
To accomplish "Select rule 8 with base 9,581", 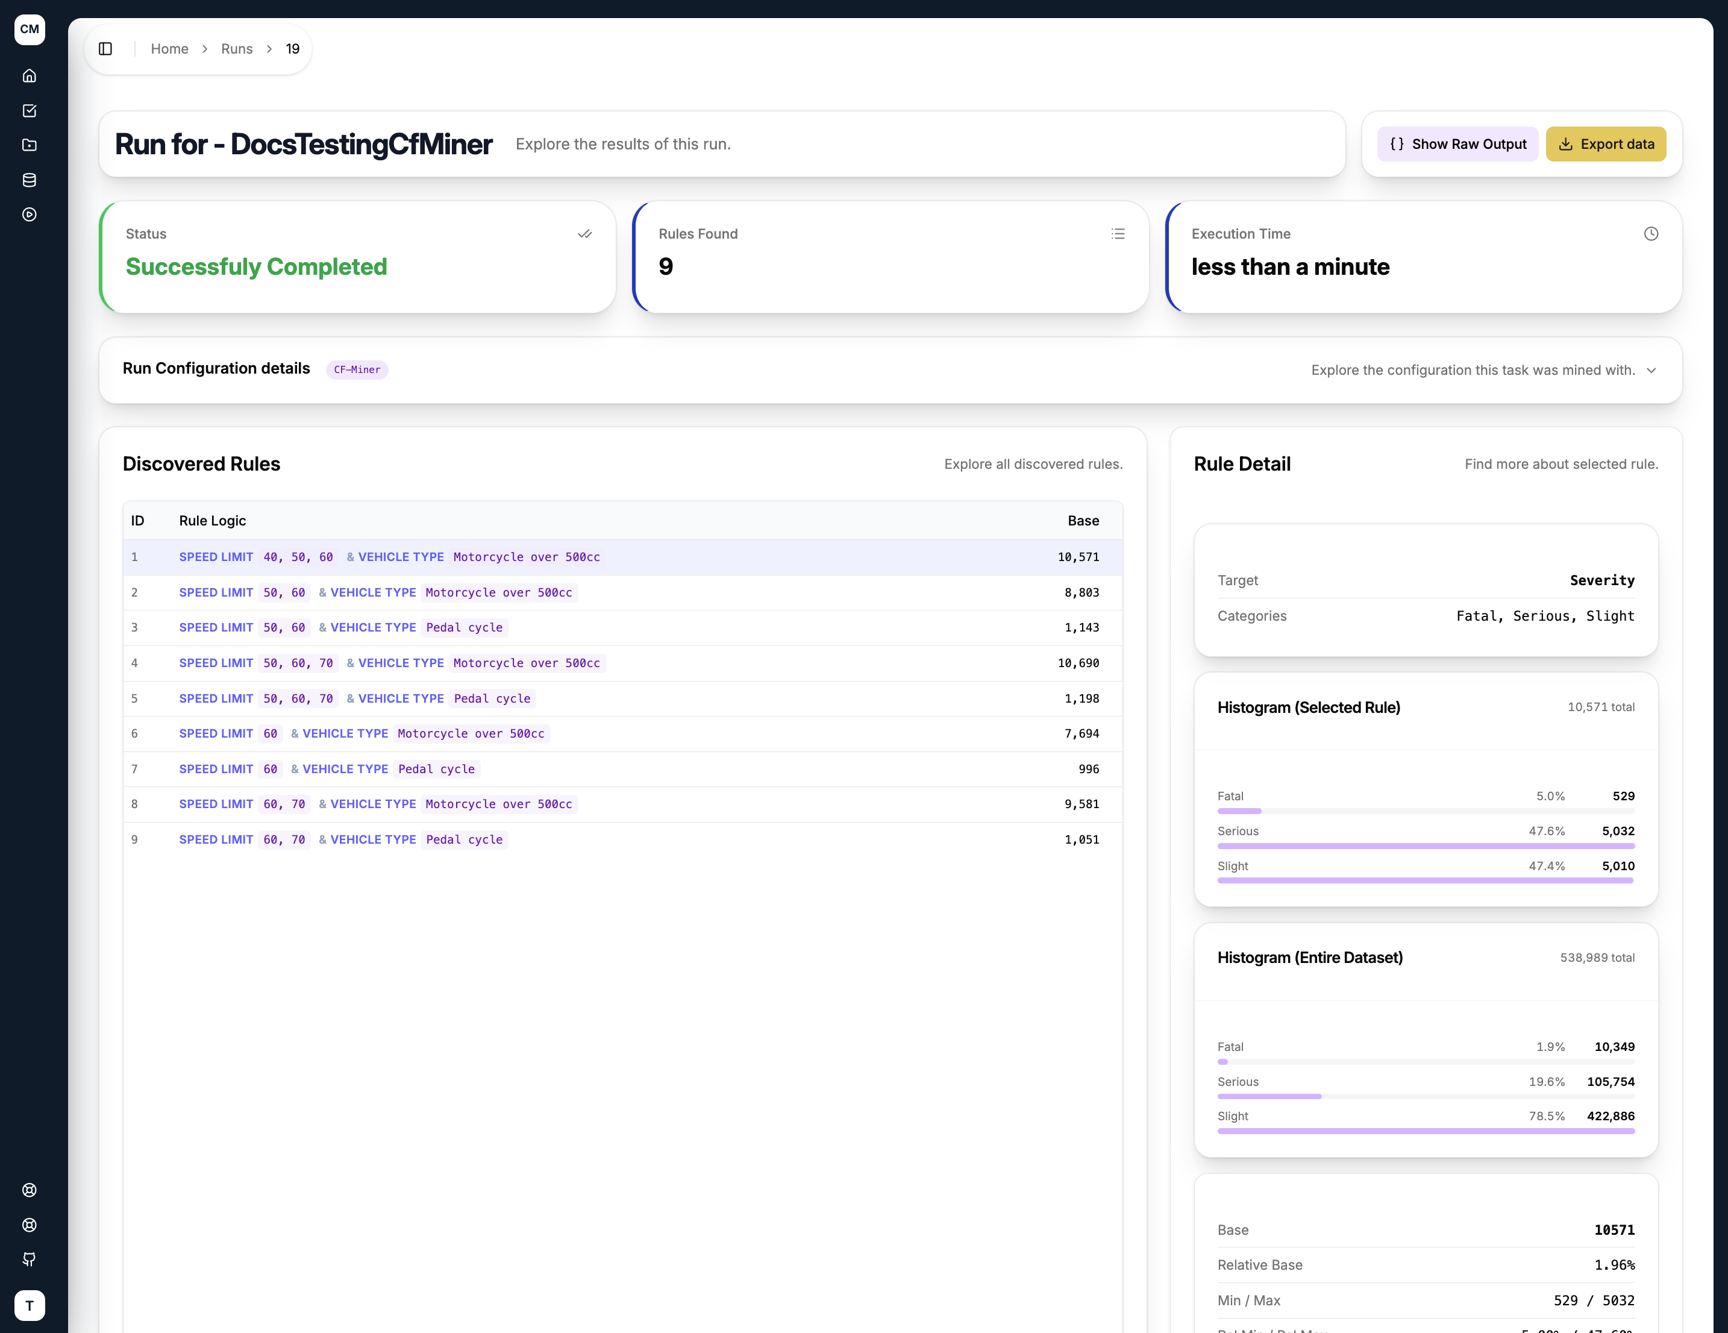I will 622,805.
